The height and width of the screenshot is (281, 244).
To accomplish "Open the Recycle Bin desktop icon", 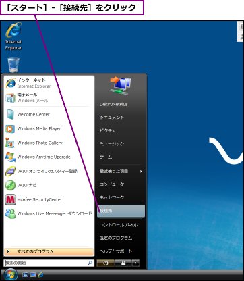I will pyautogui.click(x=13, y=66).
